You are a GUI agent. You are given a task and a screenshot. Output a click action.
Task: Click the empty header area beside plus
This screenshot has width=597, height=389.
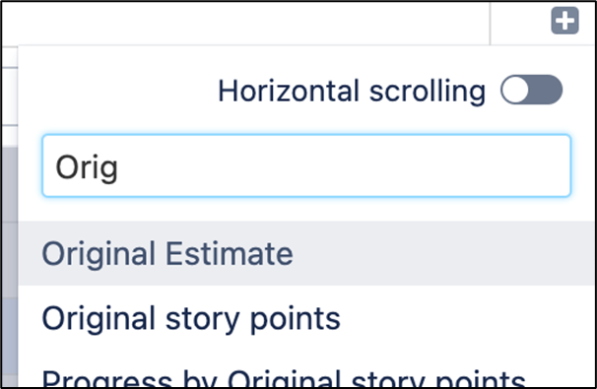click(x=245, y=23)
